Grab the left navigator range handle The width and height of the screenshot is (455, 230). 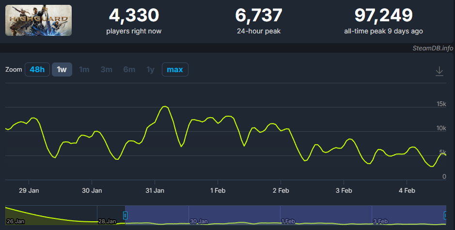click(x=125, y=215)
